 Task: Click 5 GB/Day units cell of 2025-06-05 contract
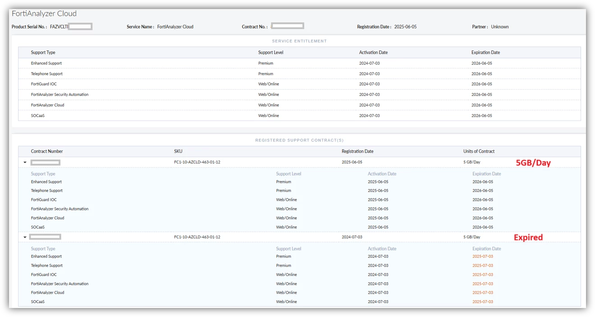click(x=471, y=162)
